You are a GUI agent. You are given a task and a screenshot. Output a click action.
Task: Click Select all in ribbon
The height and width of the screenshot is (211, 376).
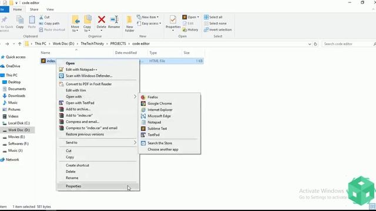[x=213, y=17]
